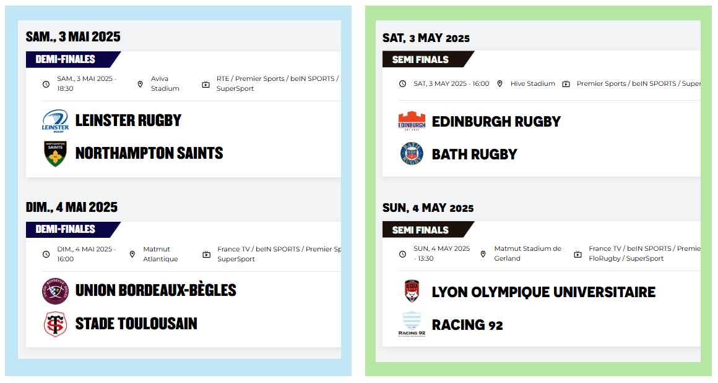Image resolution: width=718 pixels, height=383 pixels.
Task: Click the TV broadcast icon beside RTE
Action: [206, 84]
